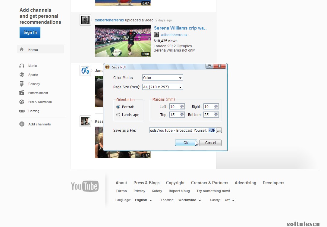Image resolution: width=327 pixels, height=227 pixels.
Task: Click the Creators & Partners footer link
Action: coord(209,183)
